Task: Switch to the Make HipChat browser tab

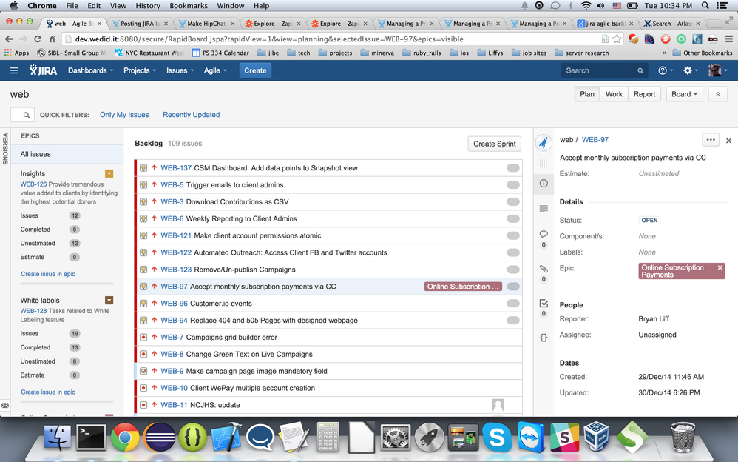Action: [x=206, y=24]
